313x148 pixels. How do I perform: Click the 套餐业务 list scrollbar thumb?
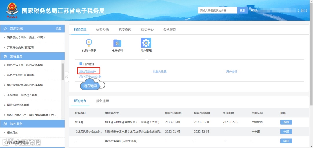(x=63, y=72)
